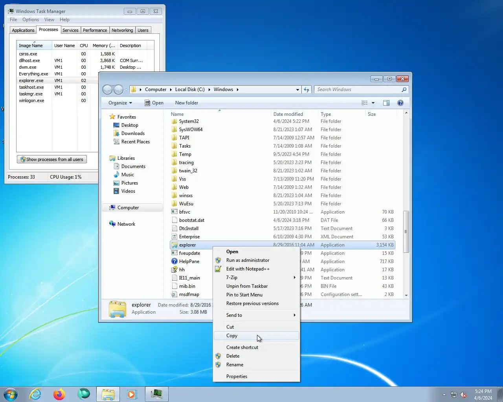Open Windows Start button
The image size is (503, 402).
point(11,394)
